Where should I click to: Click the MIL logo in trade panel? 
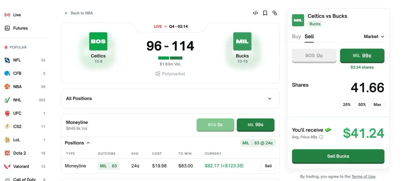[298, 20]
